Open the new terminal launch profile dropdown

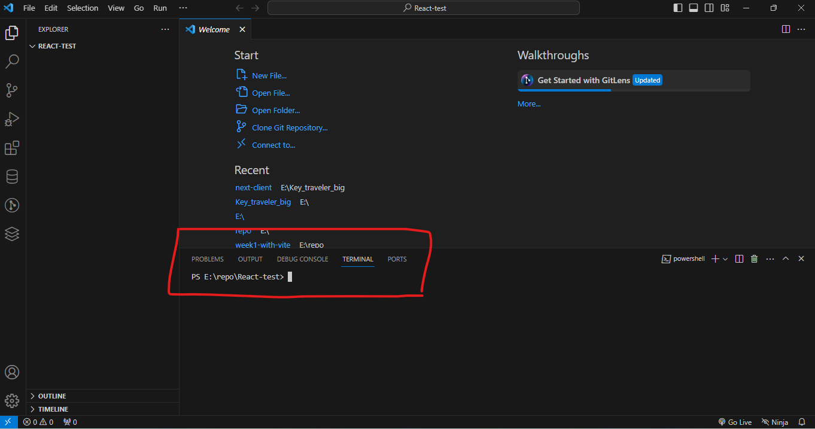coord(725,259)
